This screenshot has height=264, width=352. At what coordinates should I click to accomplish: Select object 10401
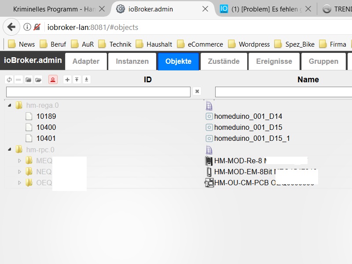click(46, 138)
